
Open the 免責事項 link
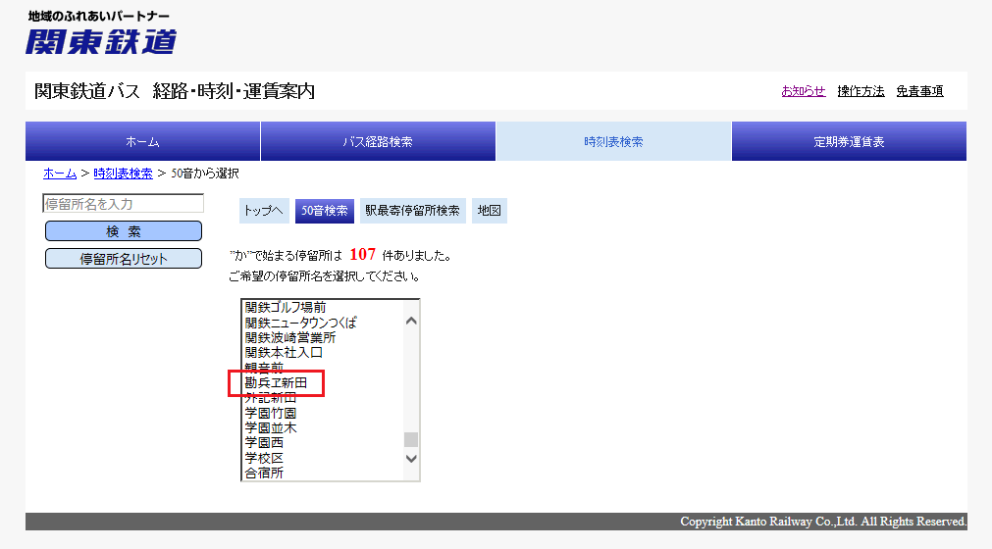(x=919, y=91)
